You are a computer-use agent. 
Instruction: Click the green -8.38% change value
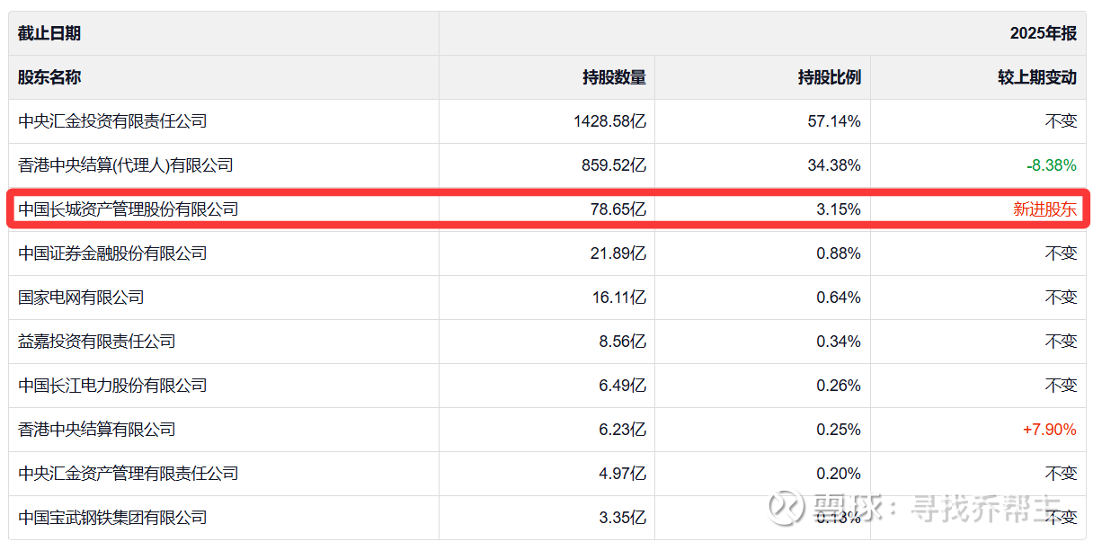[x=1051, y=165]
